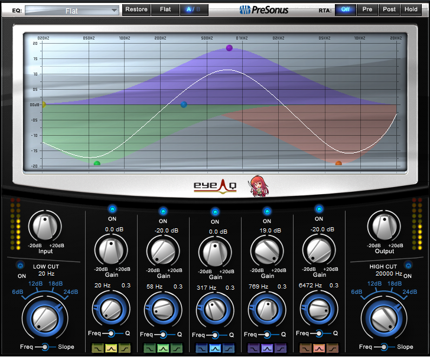
Task: Click the eyeQ logo
Action: coord(215,186)
